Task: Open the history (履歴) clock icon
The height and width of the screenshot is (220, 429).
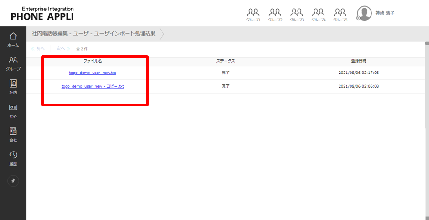Action: [13, 157]
